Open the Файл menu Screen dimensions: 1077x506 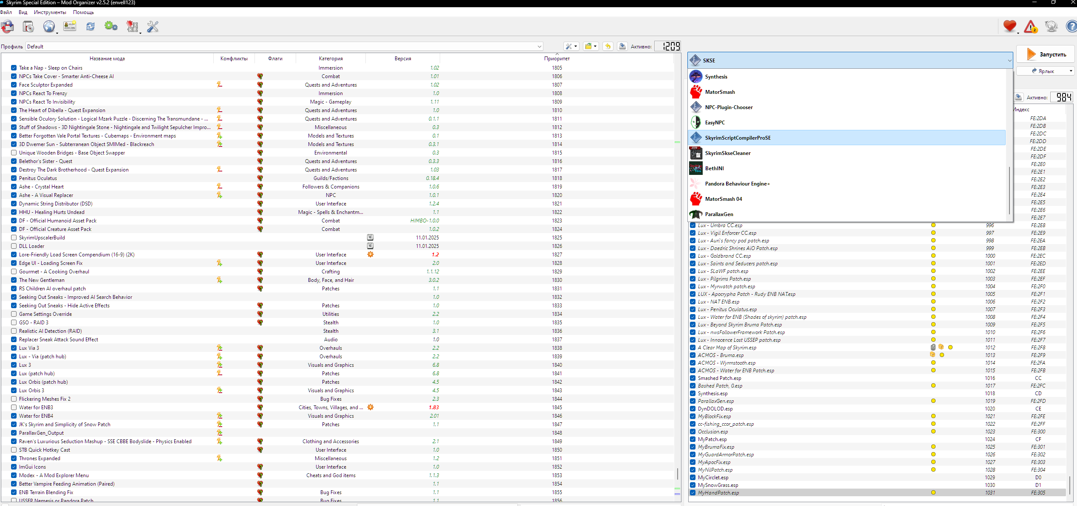6,12
